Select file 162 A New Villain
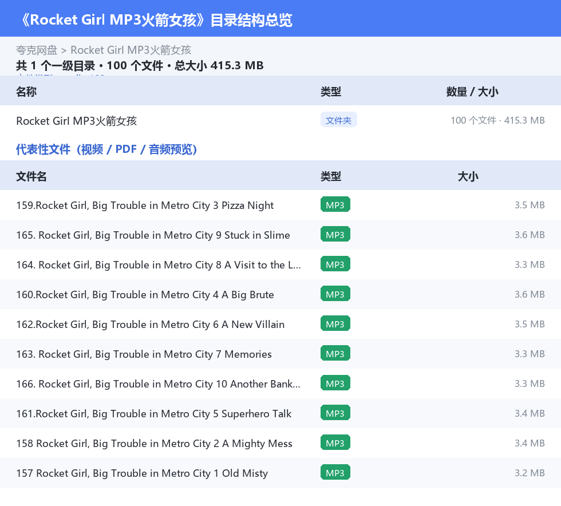Image resolution: width=561 pixels, height=506 pixels. point(150,324)
